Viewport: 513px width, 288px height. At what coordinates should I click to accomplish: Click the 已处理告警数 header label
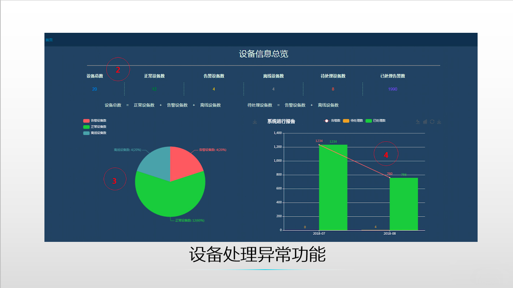tap(393, 76)
